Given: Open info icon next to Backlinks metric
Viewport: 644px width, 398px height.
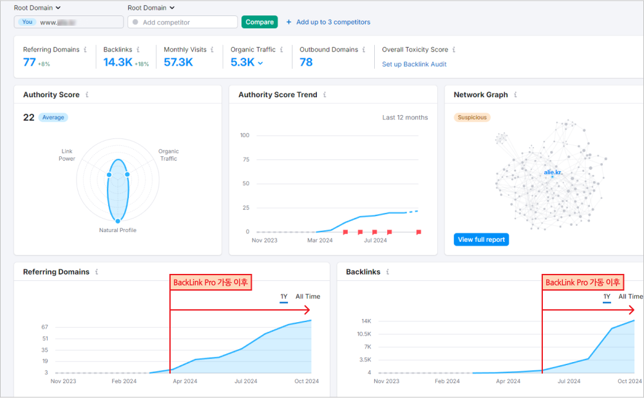Looking at the screenshot, I should pyautogui.click(x=138, y=50).
